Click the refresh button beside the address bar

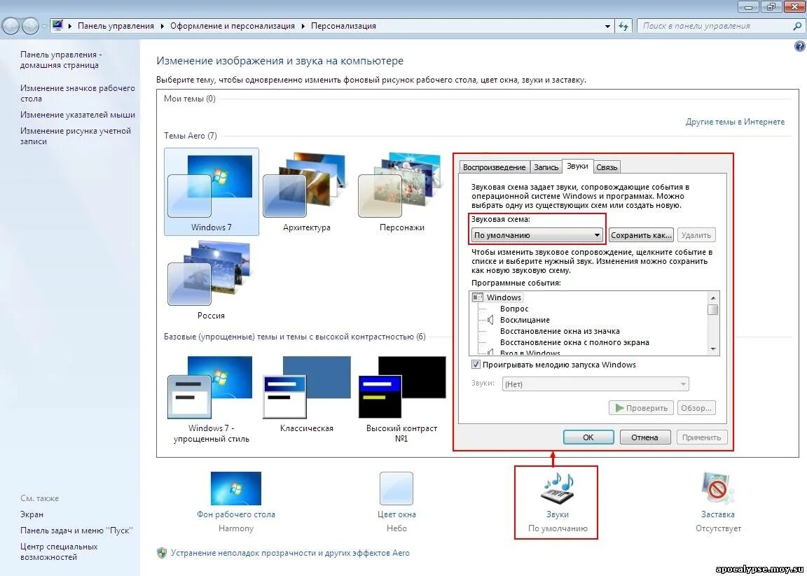coord(623,26)
